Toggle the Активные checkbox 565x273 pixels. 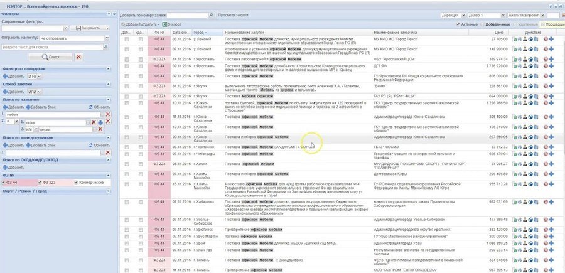pyautogui.click(x=458, y=24)
